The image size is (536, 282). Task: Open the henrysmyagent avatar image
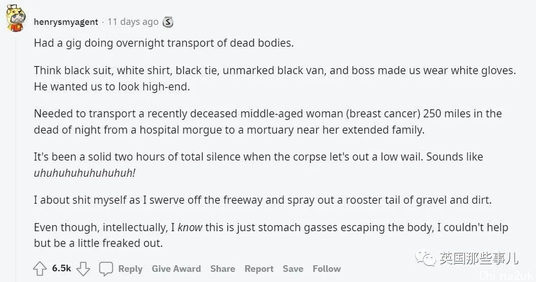[16, 19]
